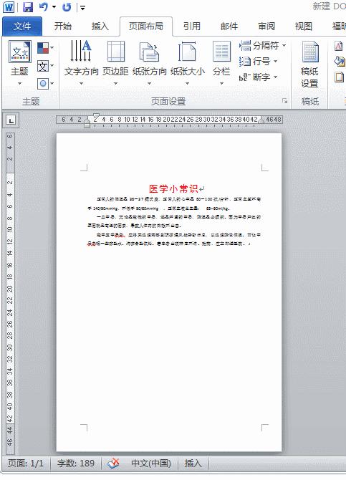Switch to the 视图 (View) tab
This screenshot has width=346, height=480.
pyautogui.click(x=304, y=27)
